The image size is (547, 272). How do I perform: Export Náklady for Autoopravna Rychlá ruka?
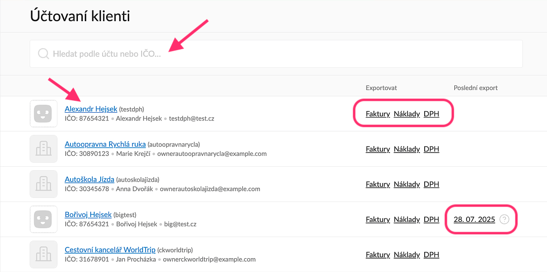coord(407,149)
